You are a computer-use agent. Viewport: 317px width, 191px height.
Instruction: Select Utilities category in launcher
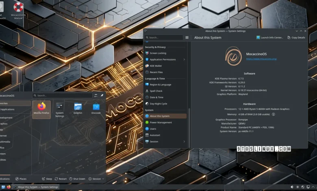pyautogui.click(x=15, y=160)
